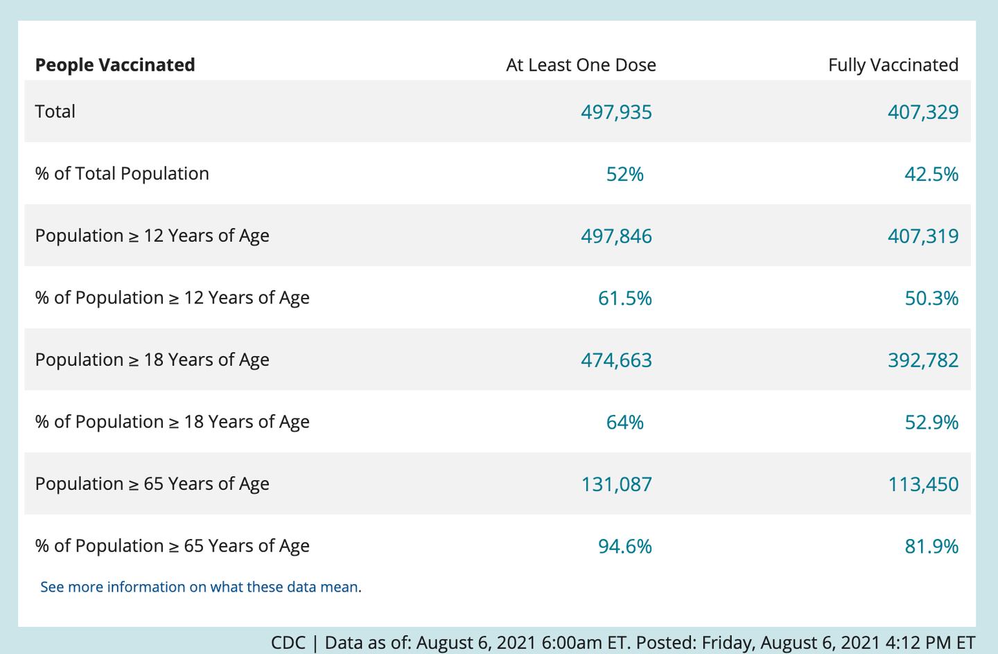
Task: Click the 42.5% fully vaccinated value
Action: click(931, 174)
